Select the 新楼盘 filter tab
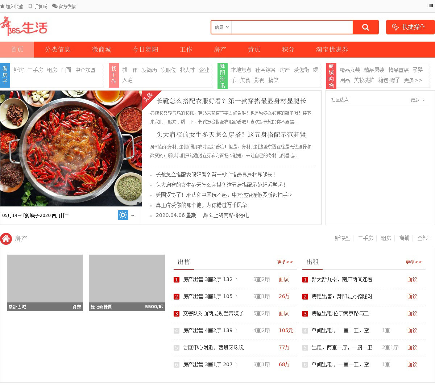This screenshot has width=435, height=385. pos(342,238)
